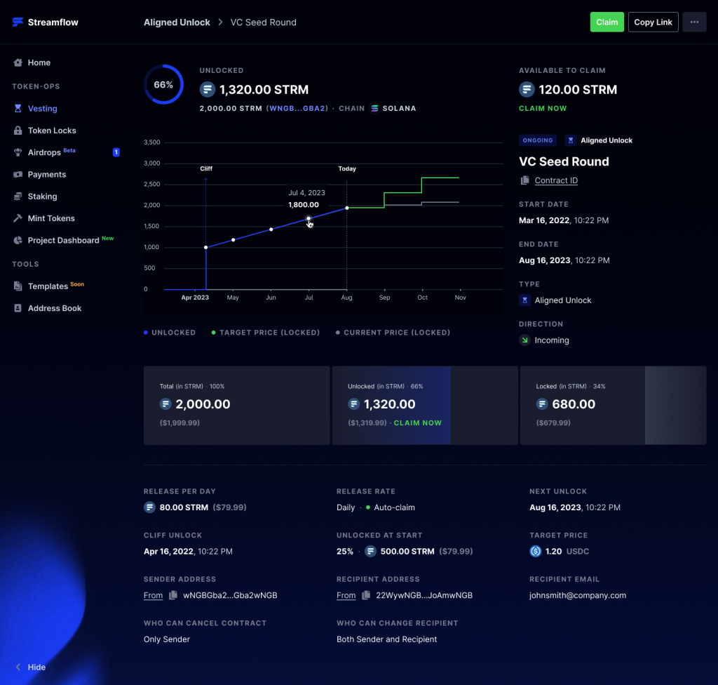Click the Aligned Unlock tag icon beside ONGOING

tap(571, 140)
